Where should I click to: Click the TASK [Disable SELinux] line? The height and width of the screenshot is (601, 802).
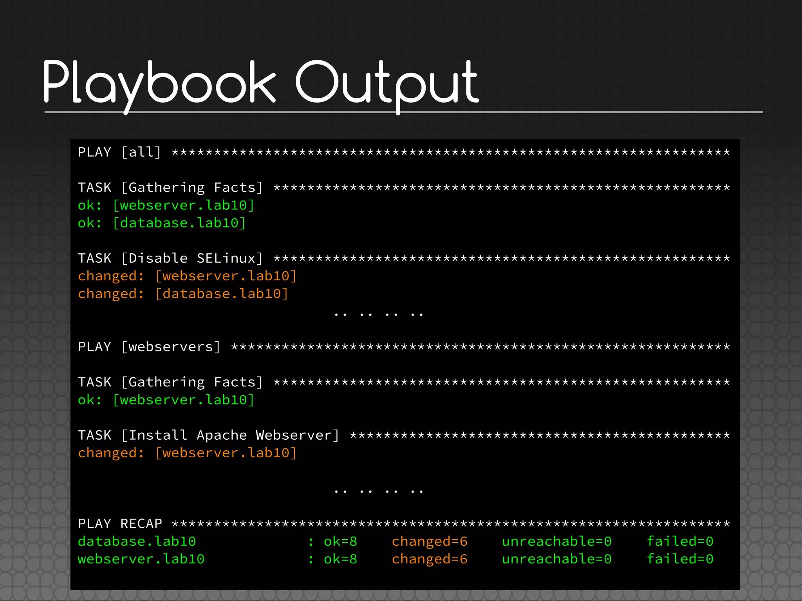coord(170,258)
